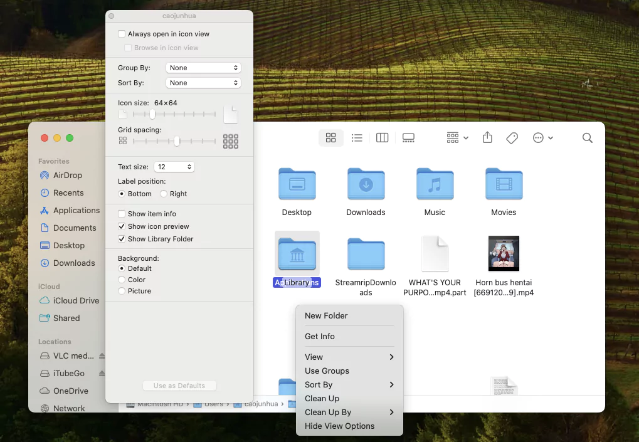
Task: Switch to column view
Action: click(382, 137)
